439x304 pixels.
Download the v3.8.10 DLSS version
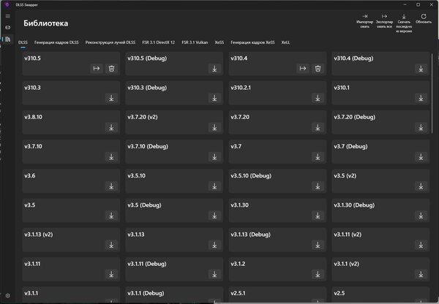111,128
